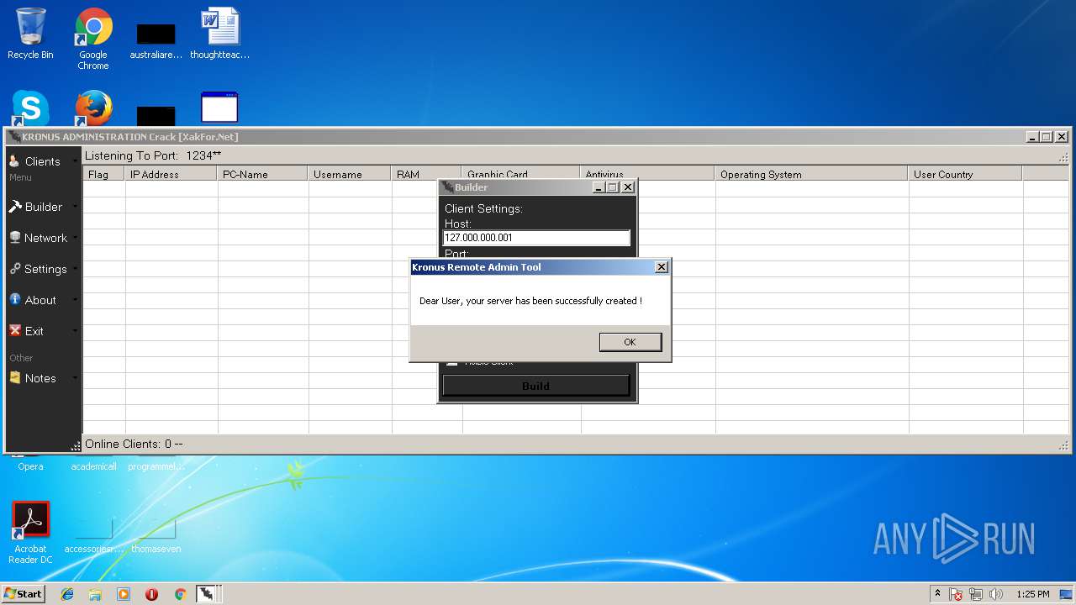Open the Notes menu item
The height and width of the screenshot is (605, 1076).
tap(43, 378)
